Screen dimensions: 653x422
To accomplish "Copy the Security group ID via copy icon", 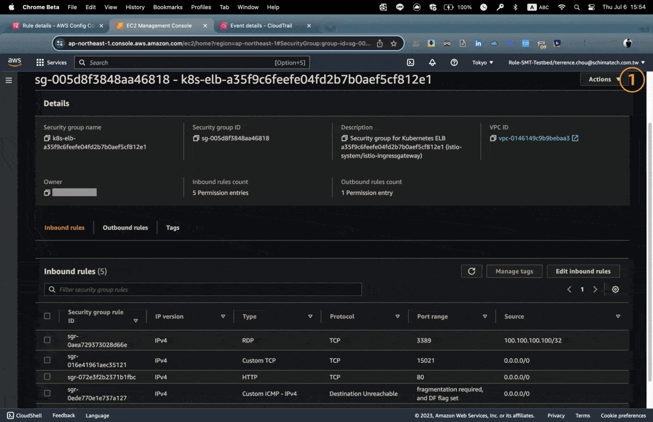I will [195, 138].
